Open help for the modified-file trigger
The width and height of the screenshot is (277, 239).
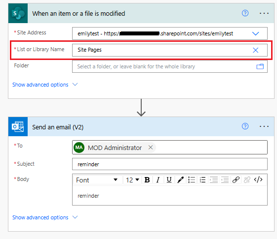point(245,13)
